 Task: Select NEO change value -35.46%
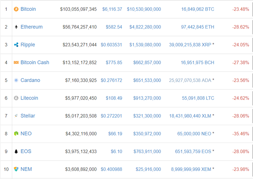(241, 134)
